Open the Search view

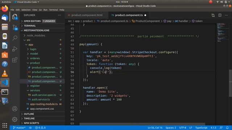pos(14,38)
